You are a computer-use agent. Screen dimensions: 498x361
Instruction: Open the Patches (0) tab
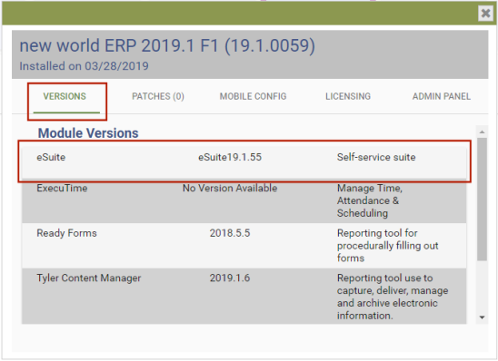(158, 96)
